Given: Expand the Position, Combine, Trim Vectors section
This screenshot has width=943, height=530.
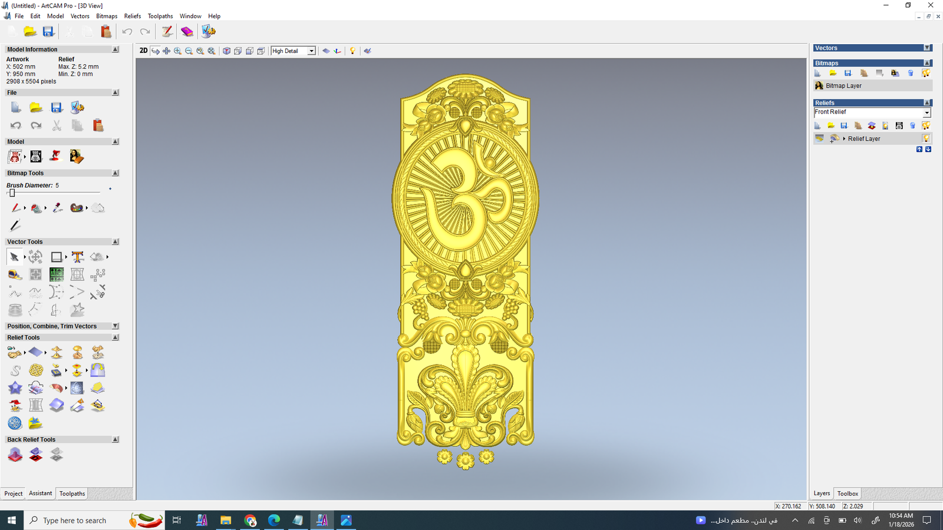Looking at the screenshot, I should click(x=116, y=326).
